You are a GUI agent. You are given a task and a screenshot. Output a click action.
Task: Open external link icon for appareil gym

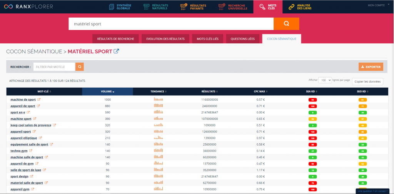[33, 189]
